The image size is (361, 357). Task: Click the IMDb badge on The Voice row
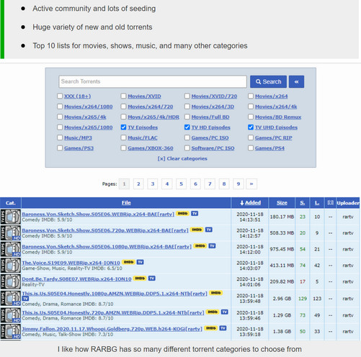tap(128, 262)
